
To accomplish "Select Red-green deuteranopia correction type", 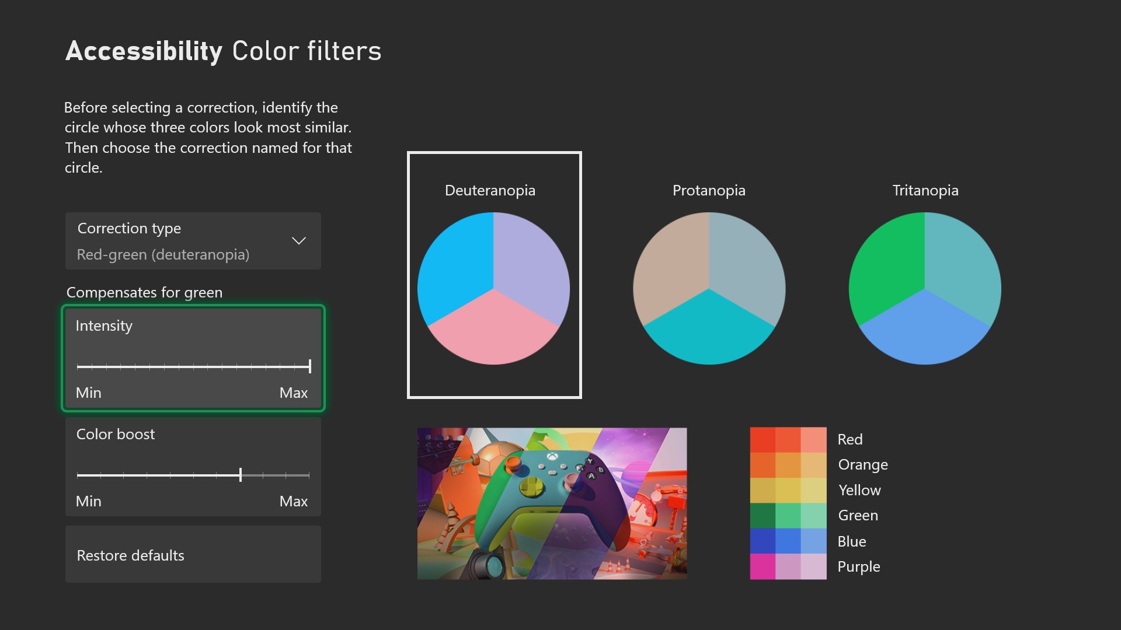I will coord(193,241).
